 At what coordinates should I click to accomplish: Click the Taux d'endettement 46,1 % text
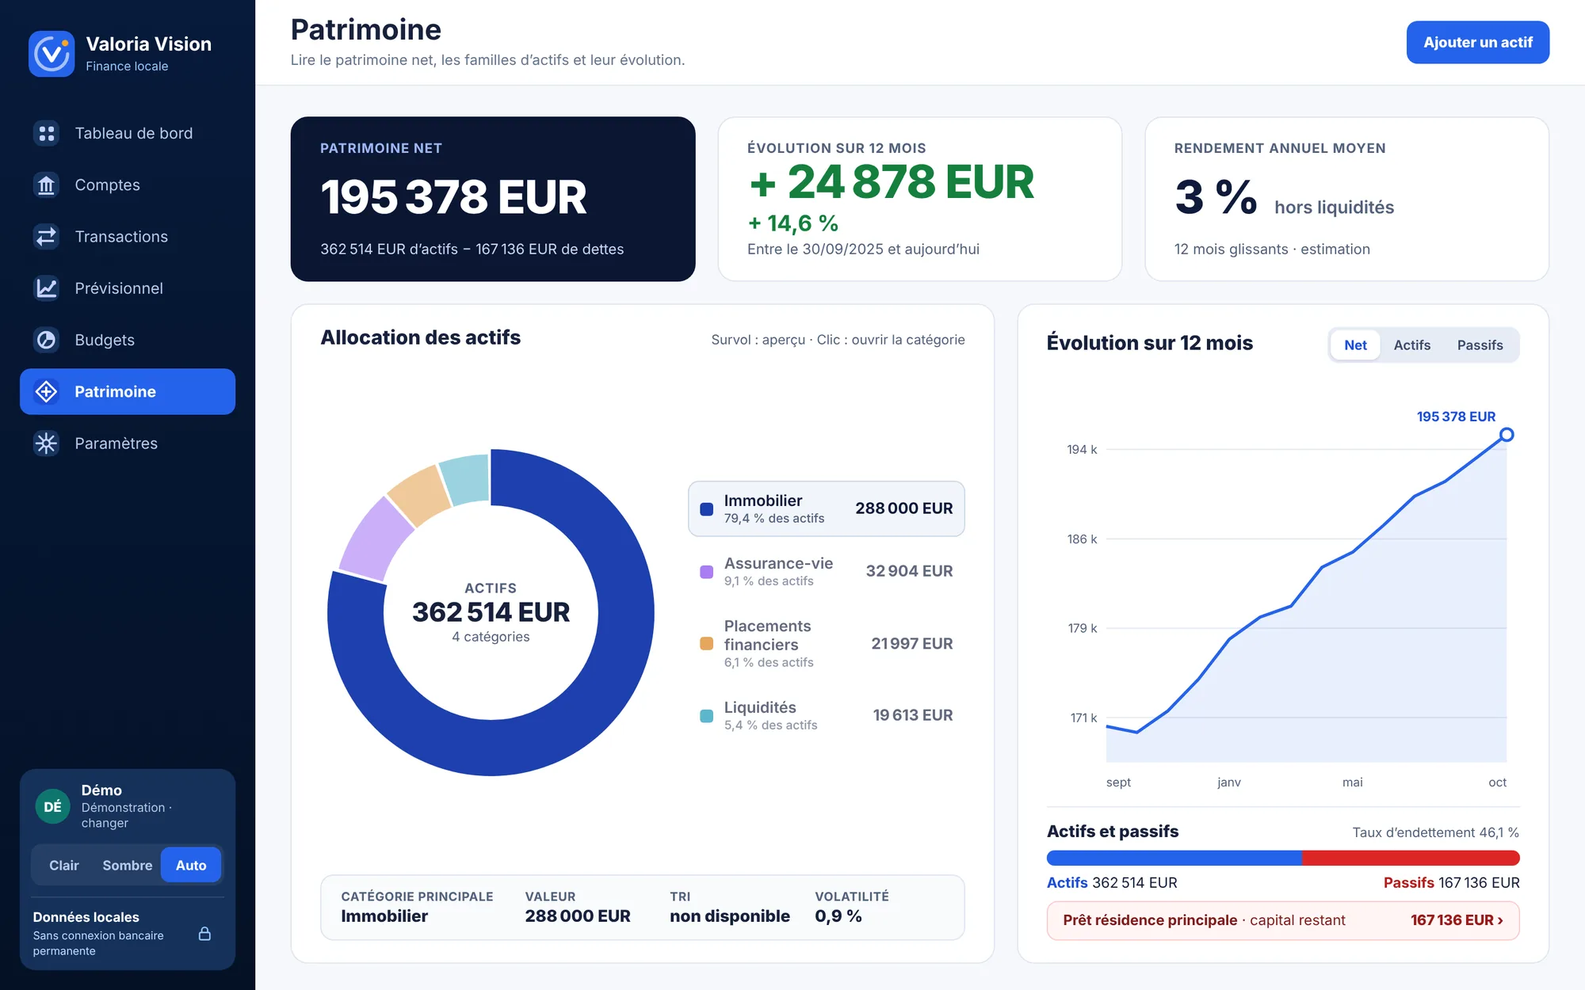pos(1435,832)
